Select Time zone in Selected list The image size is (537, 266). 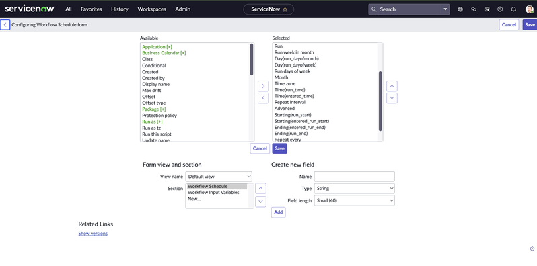[x=285, y=83]
